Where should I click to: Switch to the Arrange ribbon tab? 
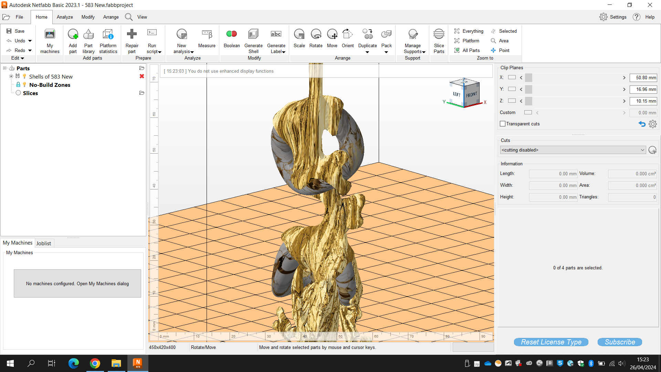111,17
